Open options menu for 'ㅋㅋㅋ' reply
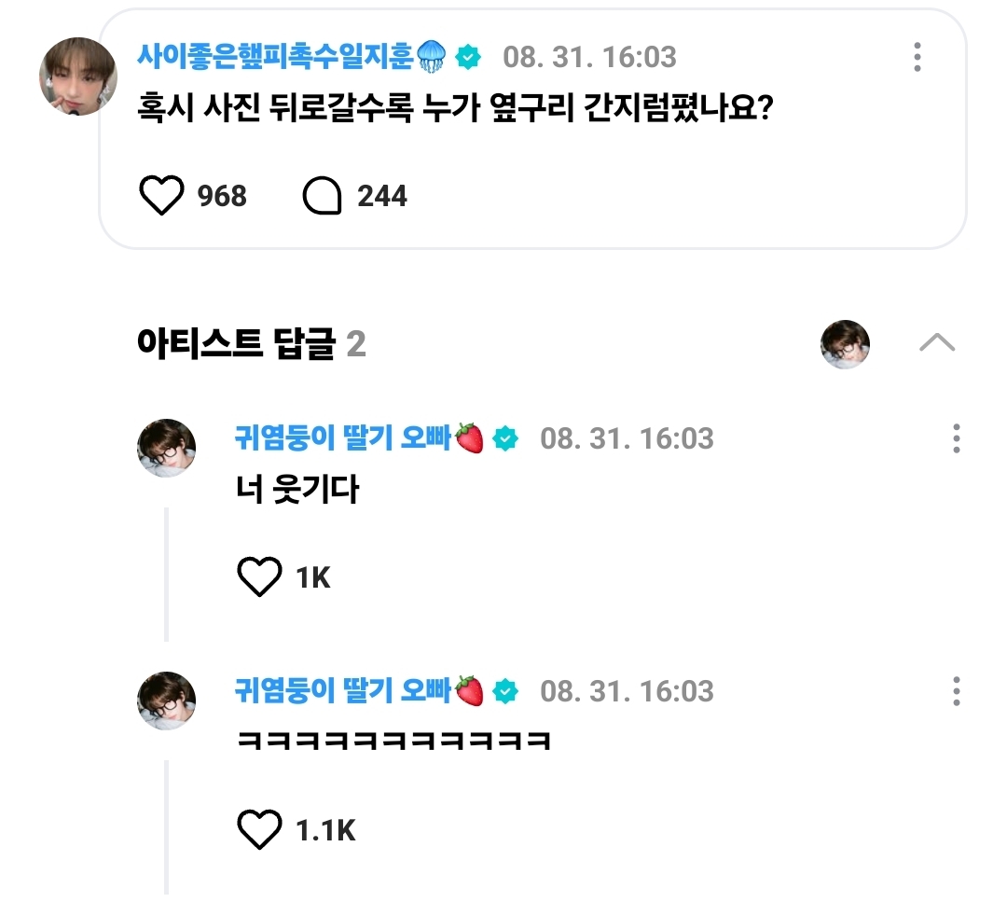This screenshot has height=902, width=1007. pyautogui.click(x=956, y=691)
